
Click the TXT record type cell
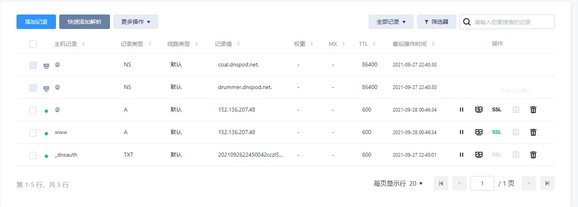tap(128, 155)
